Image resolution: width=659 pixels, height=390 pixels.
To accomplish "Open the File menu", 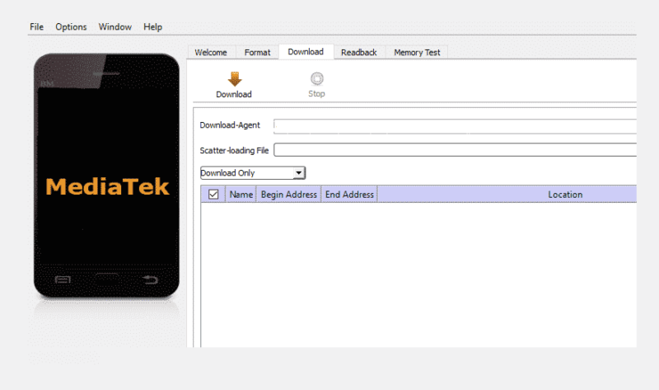I will click(x=36, y=27).
